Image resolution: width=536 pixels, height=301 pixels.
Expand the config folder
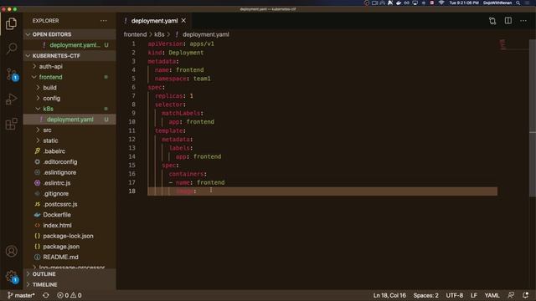(x=70, y=99)
